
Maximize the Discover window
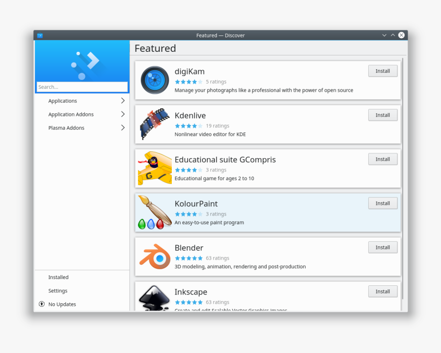coord(393,35)
